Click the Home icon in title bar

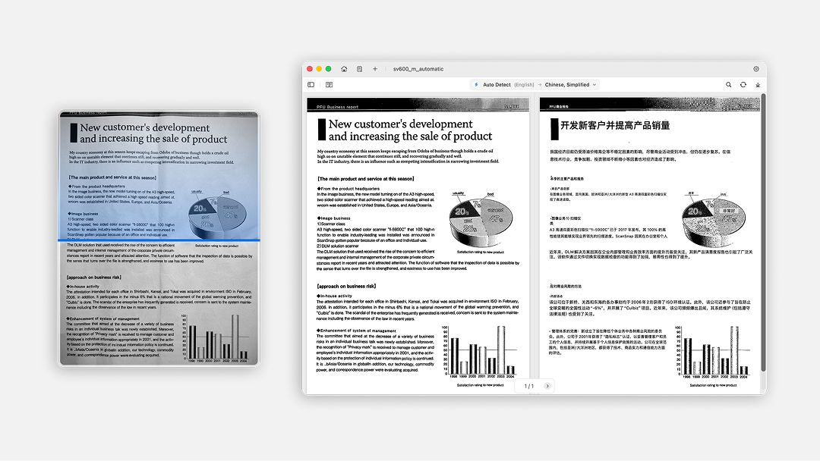point(344,69)
